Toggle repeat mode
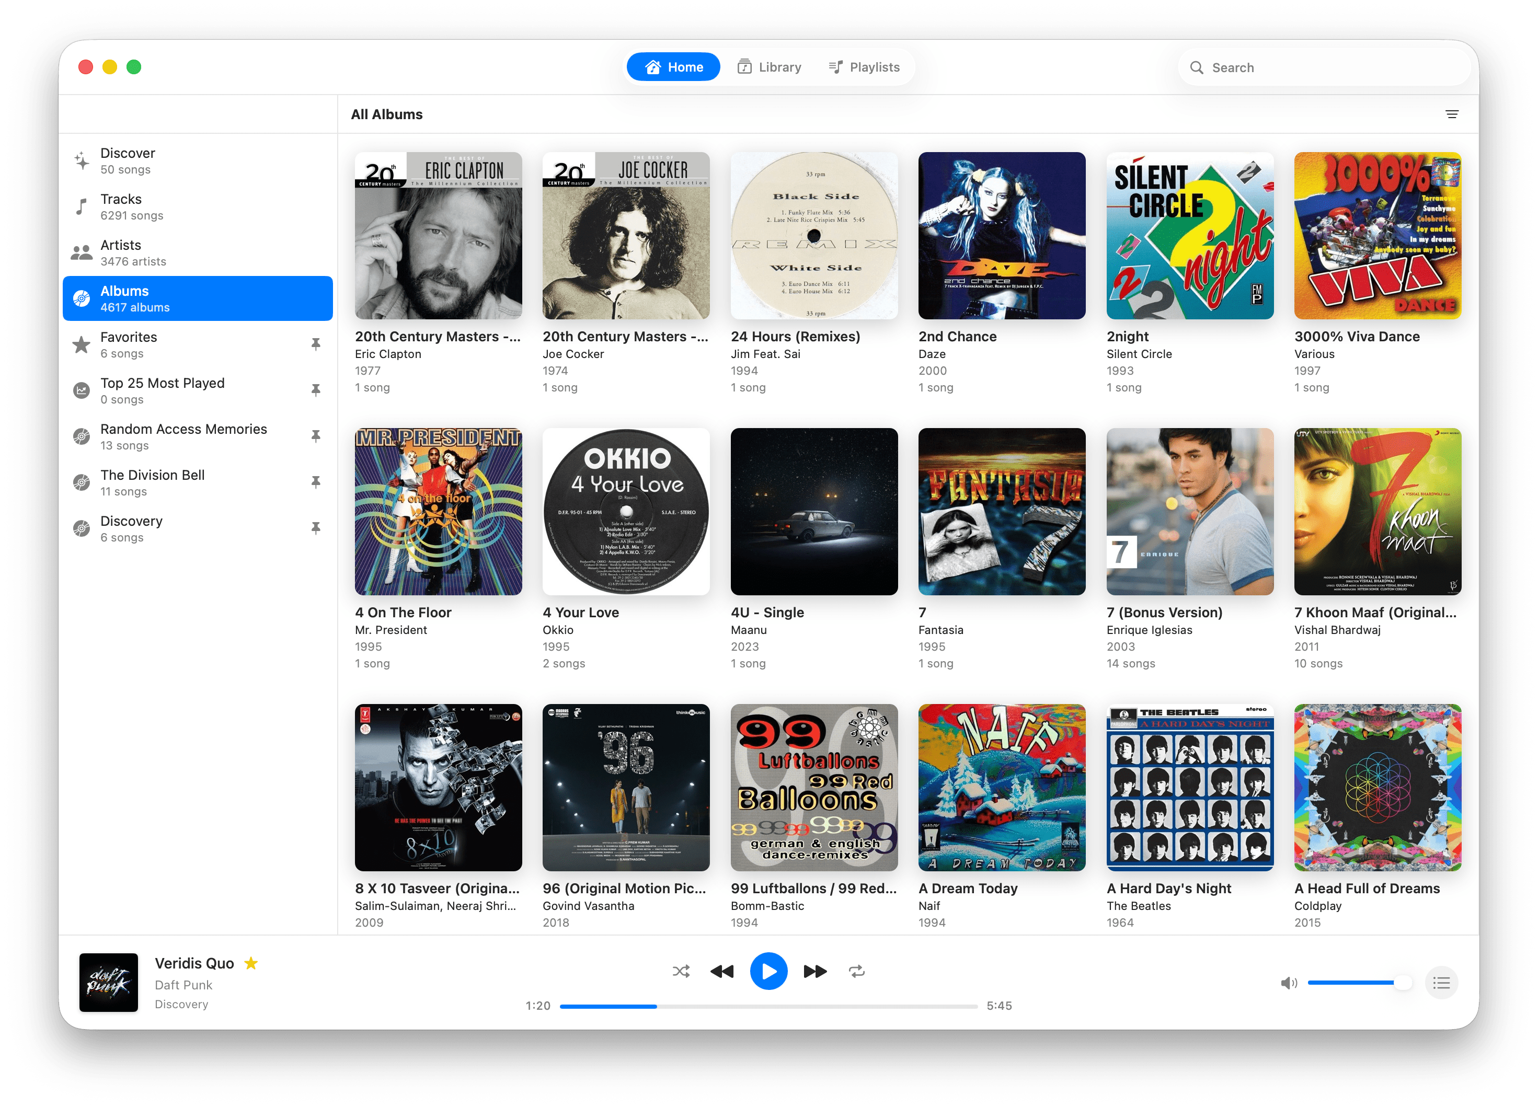The width and height of the screenshot is (1538, 1107). click(856, 972)
